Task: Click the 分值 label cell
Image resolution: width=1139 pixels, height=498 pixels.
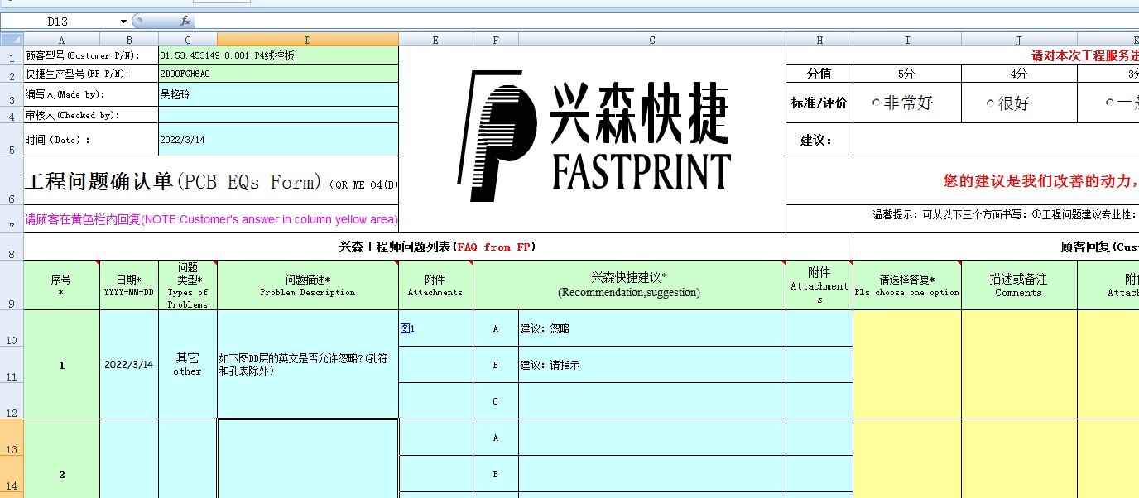Action: click(819, 74)
